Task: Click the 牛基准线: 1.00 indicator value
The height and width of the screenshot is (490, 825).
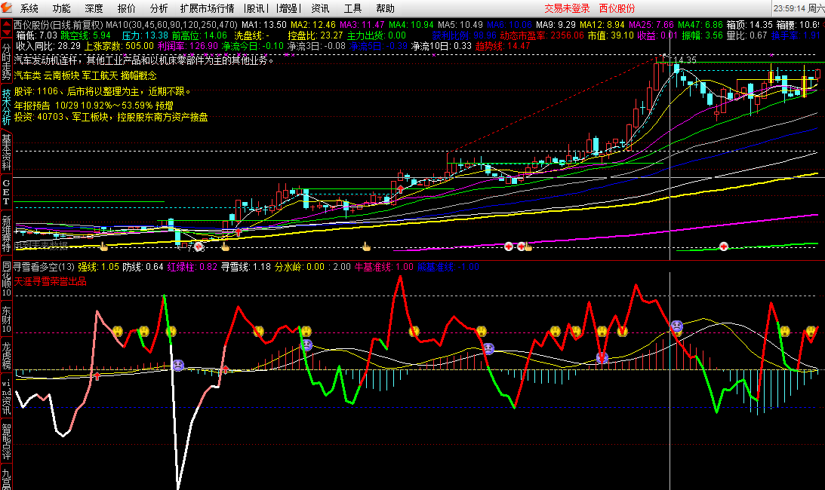Action: [x=384, y=267]
